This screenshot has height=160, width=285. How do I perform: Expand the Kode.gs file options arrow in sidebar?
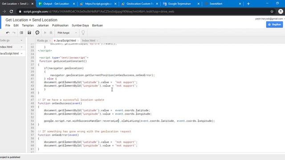point(22,40)
